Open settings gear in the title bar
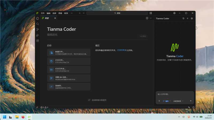The image size is (214, 120). [x=174, y=13]
